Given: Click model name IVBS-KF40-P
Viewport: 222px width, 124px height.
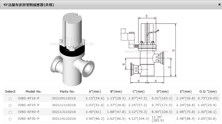Looking at the screenshot, I should (x=29, y=112).
